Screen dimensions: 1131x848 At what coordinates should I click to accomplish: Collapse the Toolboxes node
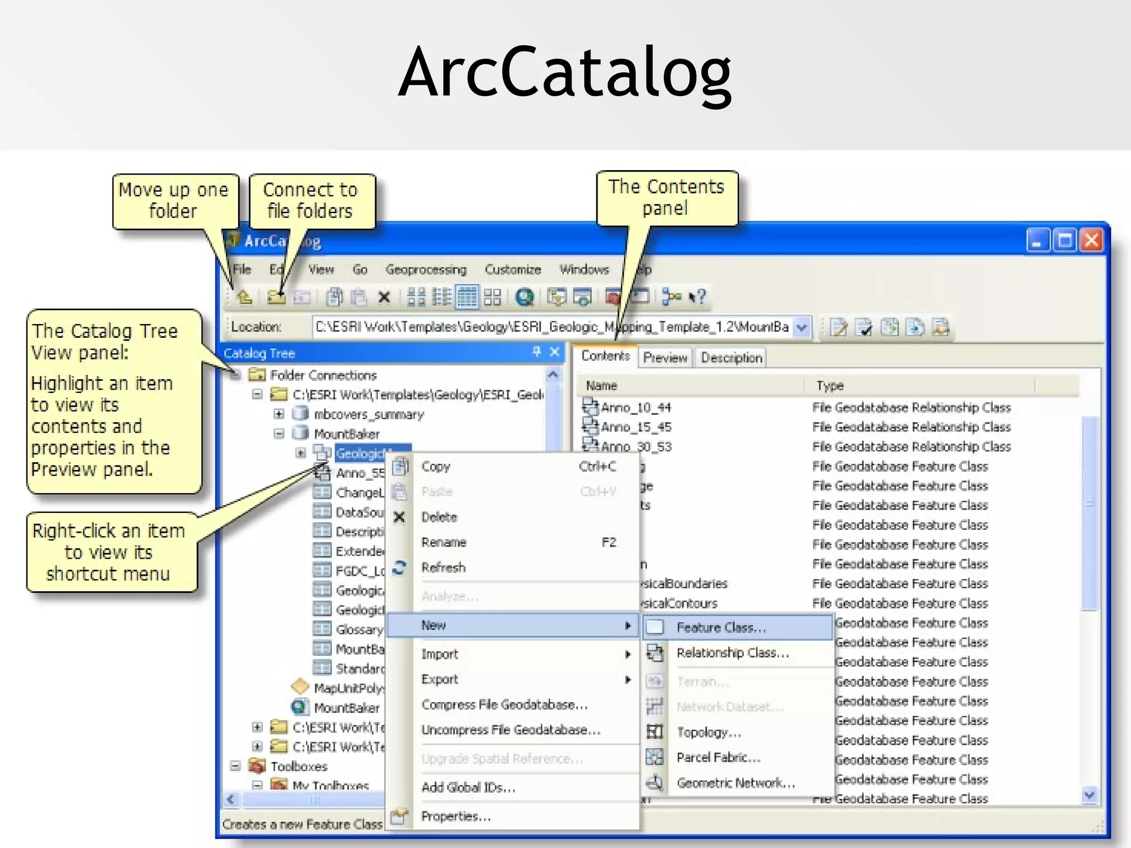pos(236,766)
